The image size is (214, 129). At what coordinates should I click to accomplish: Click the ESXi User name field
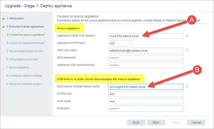(x=146, y=101)
